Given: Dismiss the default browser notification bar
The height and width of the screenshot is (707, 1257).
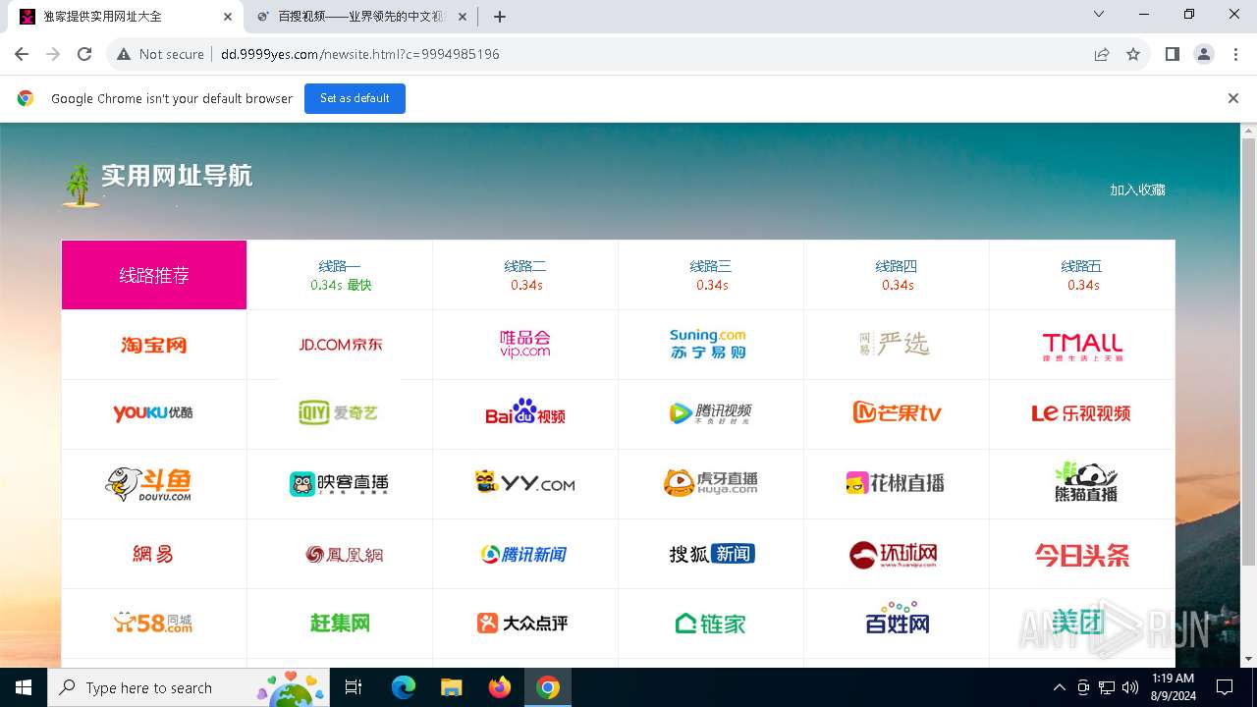Looking at the screenshot, I should point(1233,98).
